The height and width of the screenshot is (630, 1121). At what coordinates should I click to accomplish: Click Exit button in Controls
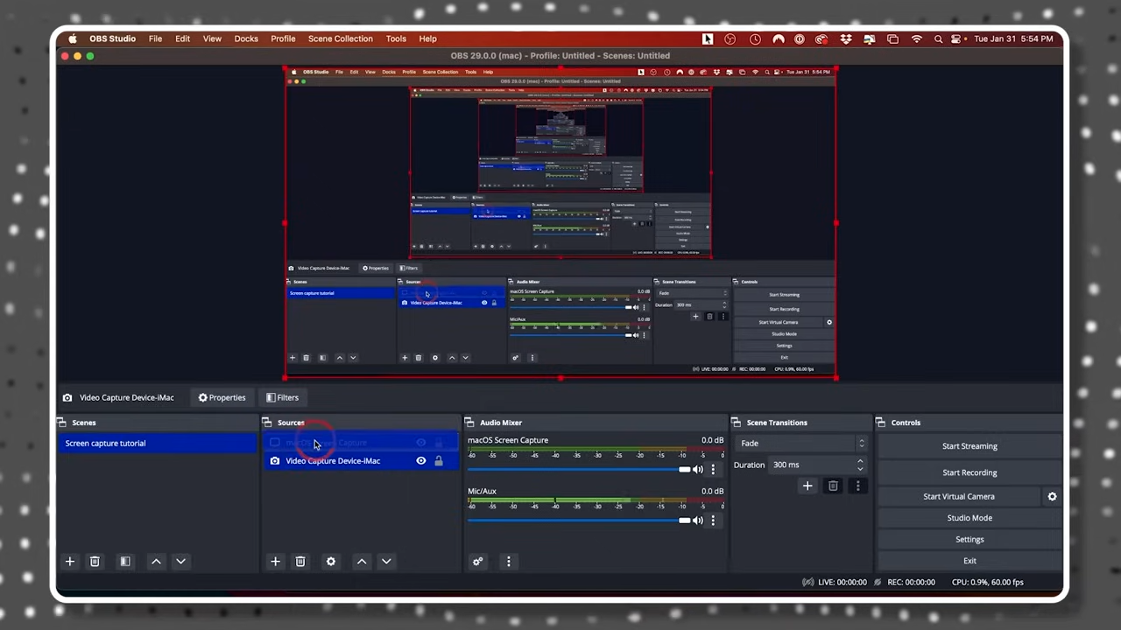point(969,561)
